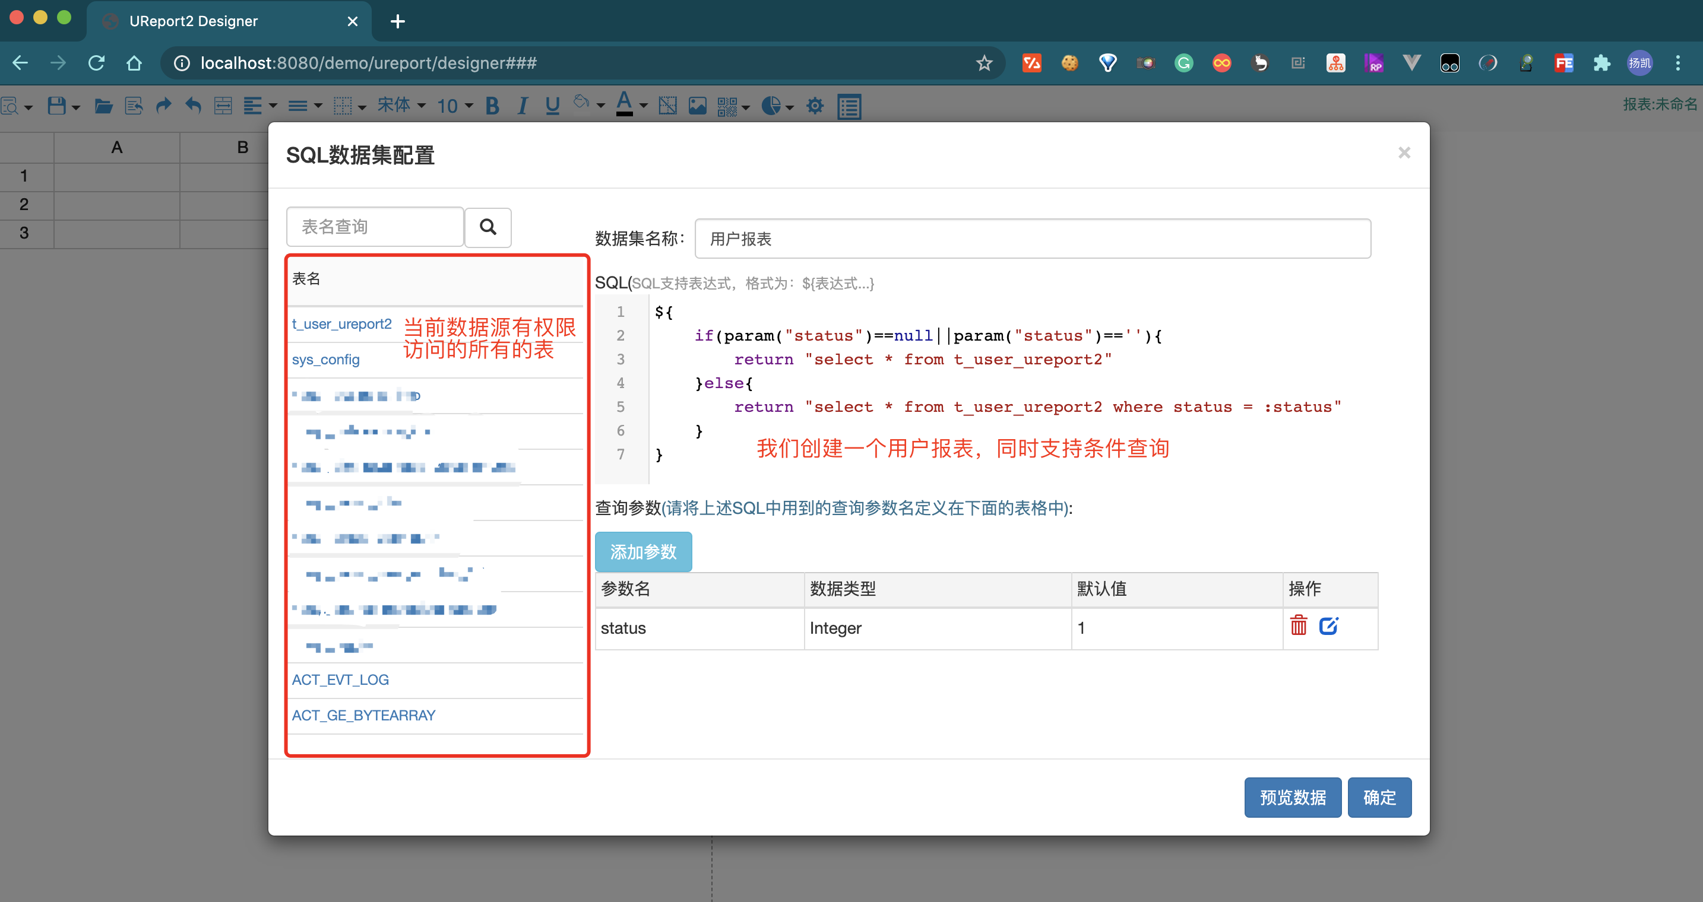Viewport: 1703px width, 902px height.
Task: Click line 3 in SQL editor
Action: (x=923, y=360)
